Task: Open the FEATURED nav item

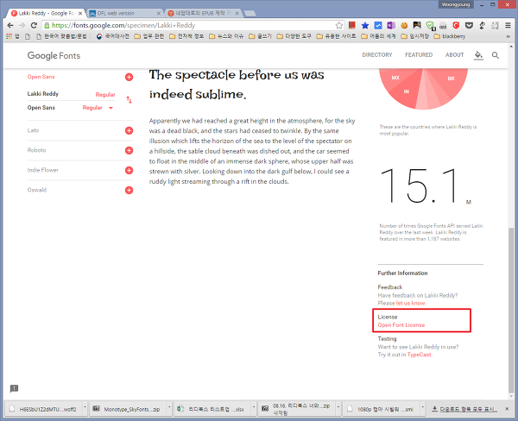Action: (419, 55)
